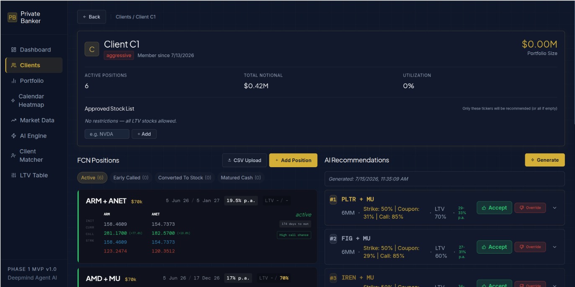Viewport: 575px width, 287px height.
Task: Click ANET strike value 120.3512
Action: coord(163,251)
